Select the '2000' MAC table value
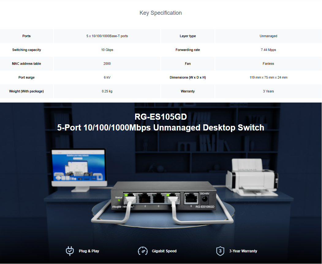The image size is (322, 264). pyautogui.click(x=107, y=64)
